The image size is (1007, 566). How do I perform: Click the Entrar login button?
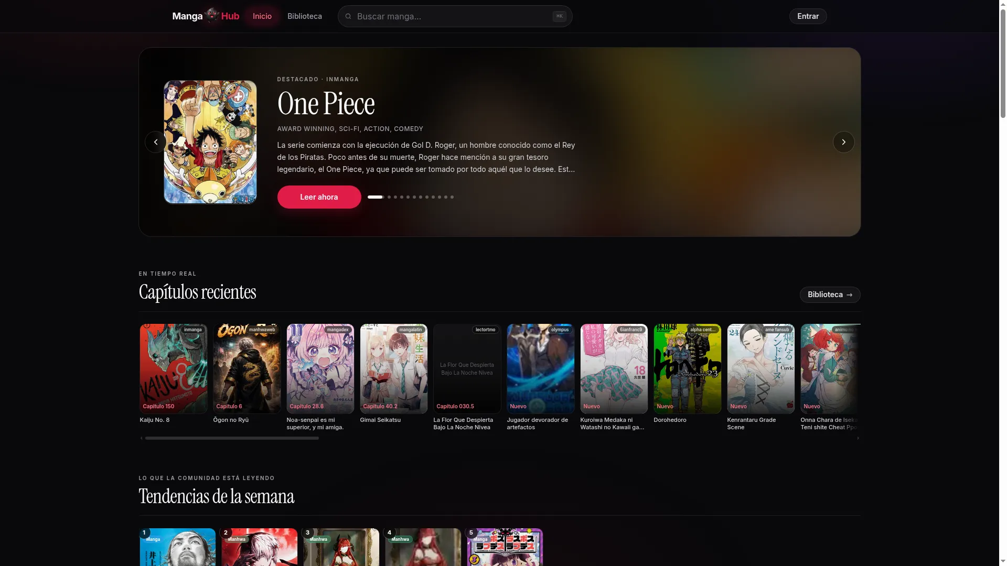[x=808, y=16]
